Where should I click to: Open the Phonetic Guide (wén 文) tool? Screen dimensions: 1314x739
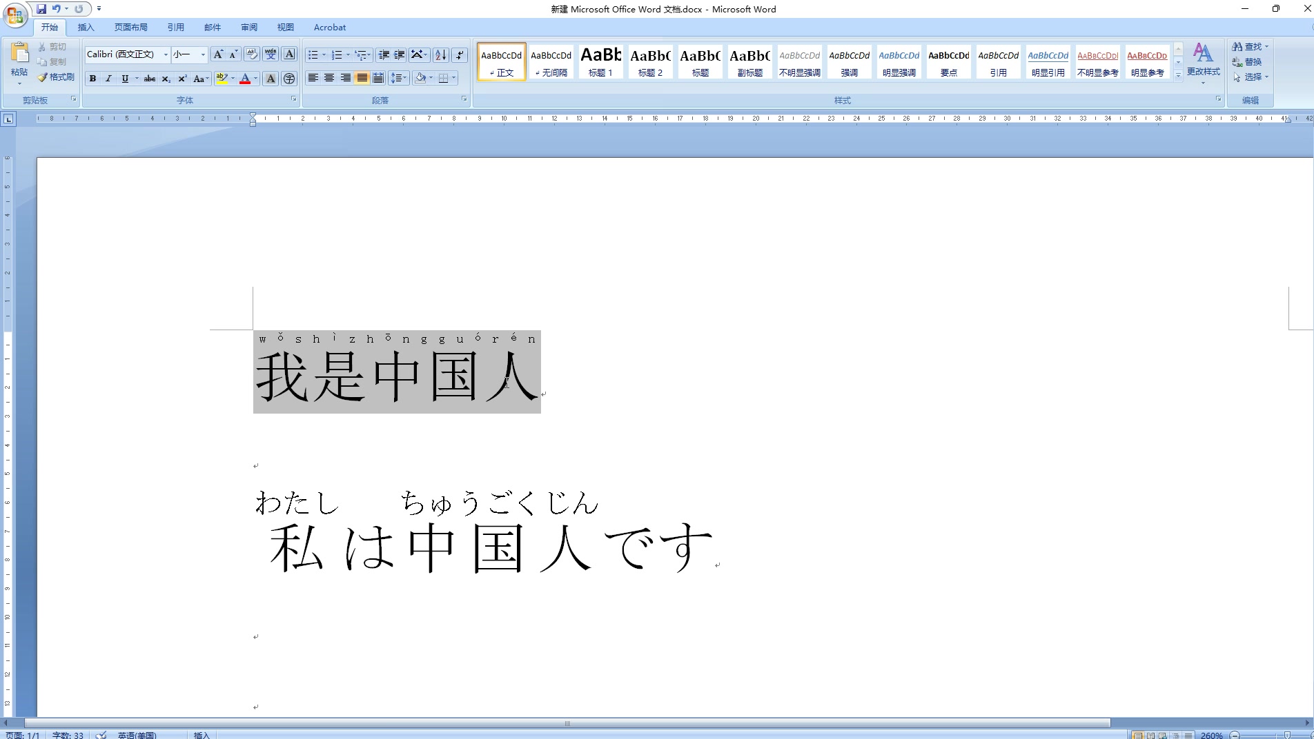click(x=271, y=54)
